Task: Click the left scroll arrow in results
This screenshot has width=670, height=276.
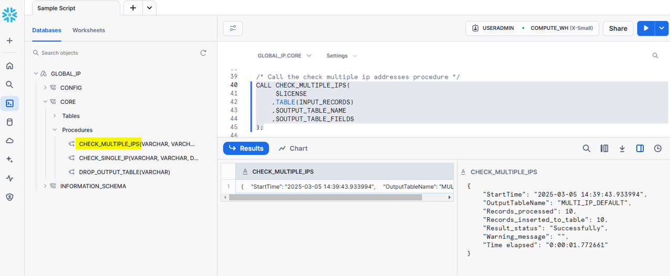Action: (225, 198)
